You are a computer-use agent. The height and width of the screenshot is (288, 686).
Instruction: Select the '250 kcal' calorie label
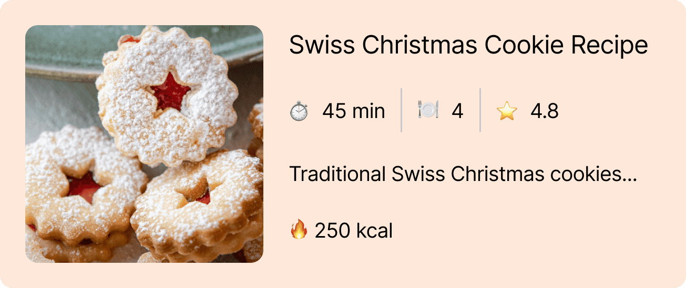(354, 230)
